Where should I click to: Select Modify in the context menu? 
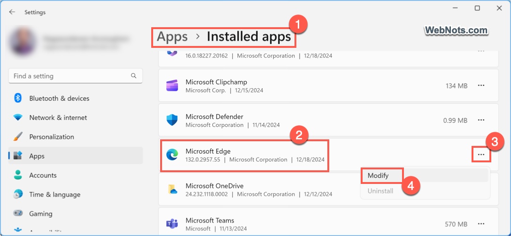[x=425, y=175]
